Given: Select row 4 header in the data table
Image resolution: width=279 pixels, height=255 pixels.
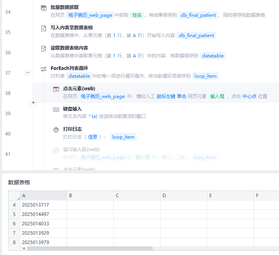Looking at the screenshot, I should pos(14,205).
